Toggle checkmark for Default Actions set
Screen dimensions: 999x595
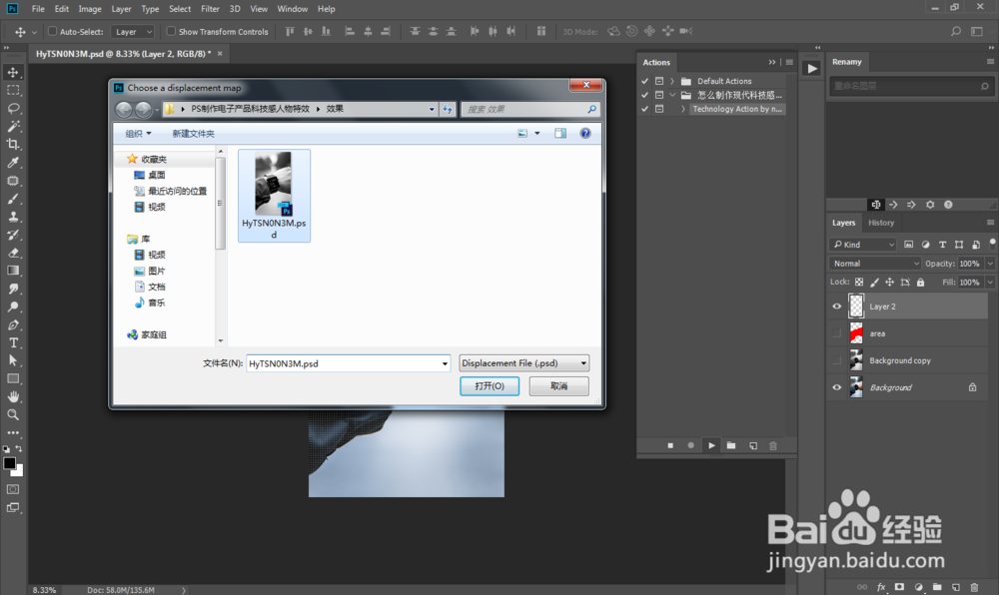644,81
